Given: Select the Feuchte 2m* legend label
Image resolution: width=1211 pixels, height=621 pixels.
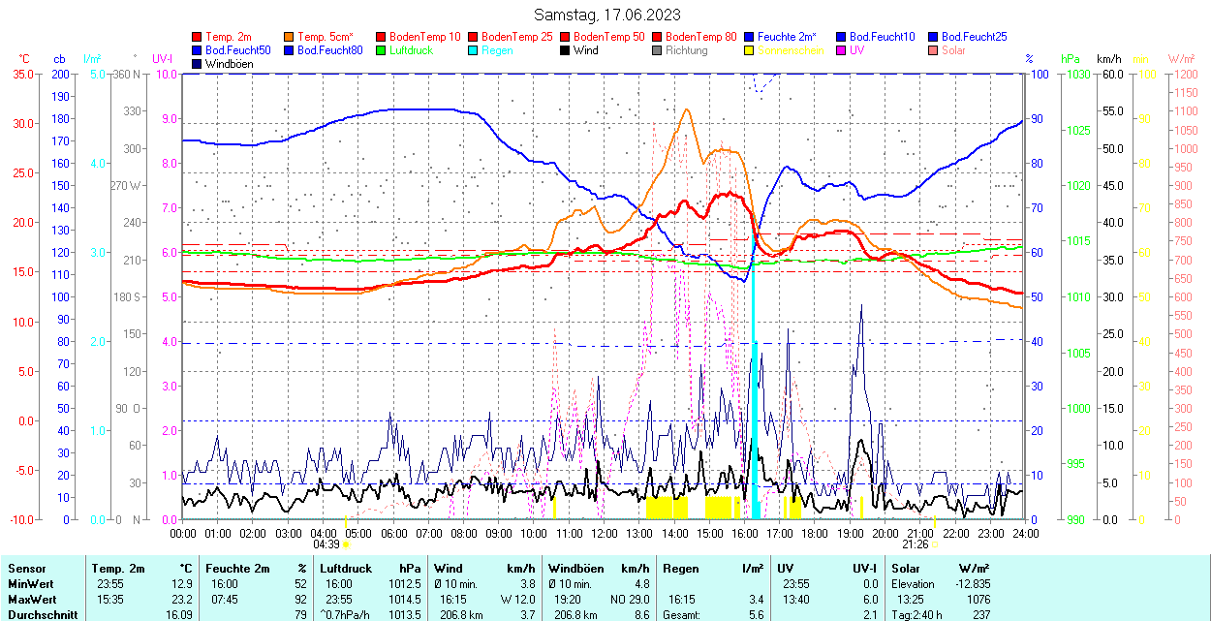Looking at the screenshot, I should pos(789,37).
